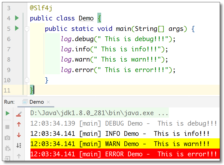Click line number 11 in the gutter

point(7,90)
